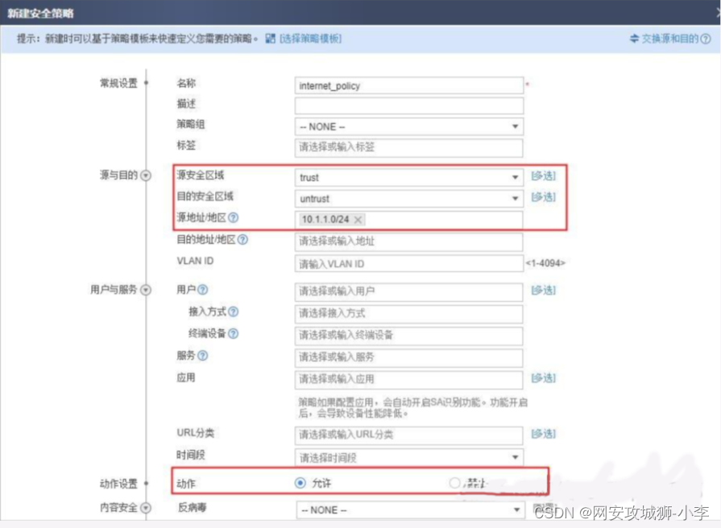
Task: Collapse the 源与目的 section
Action: point(147,175)
